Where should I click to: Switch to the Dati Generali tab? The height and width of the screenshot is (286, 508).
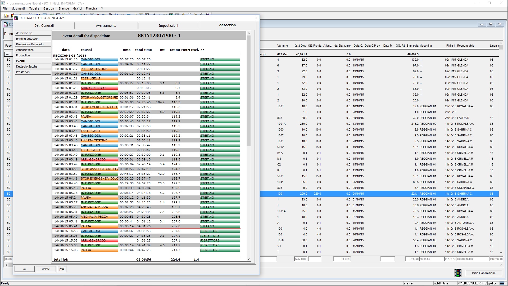(44, 25)
